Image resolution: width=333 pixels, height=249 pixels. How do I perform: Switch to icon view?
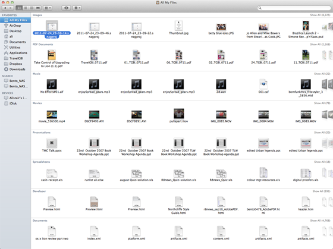coord(19,8)
